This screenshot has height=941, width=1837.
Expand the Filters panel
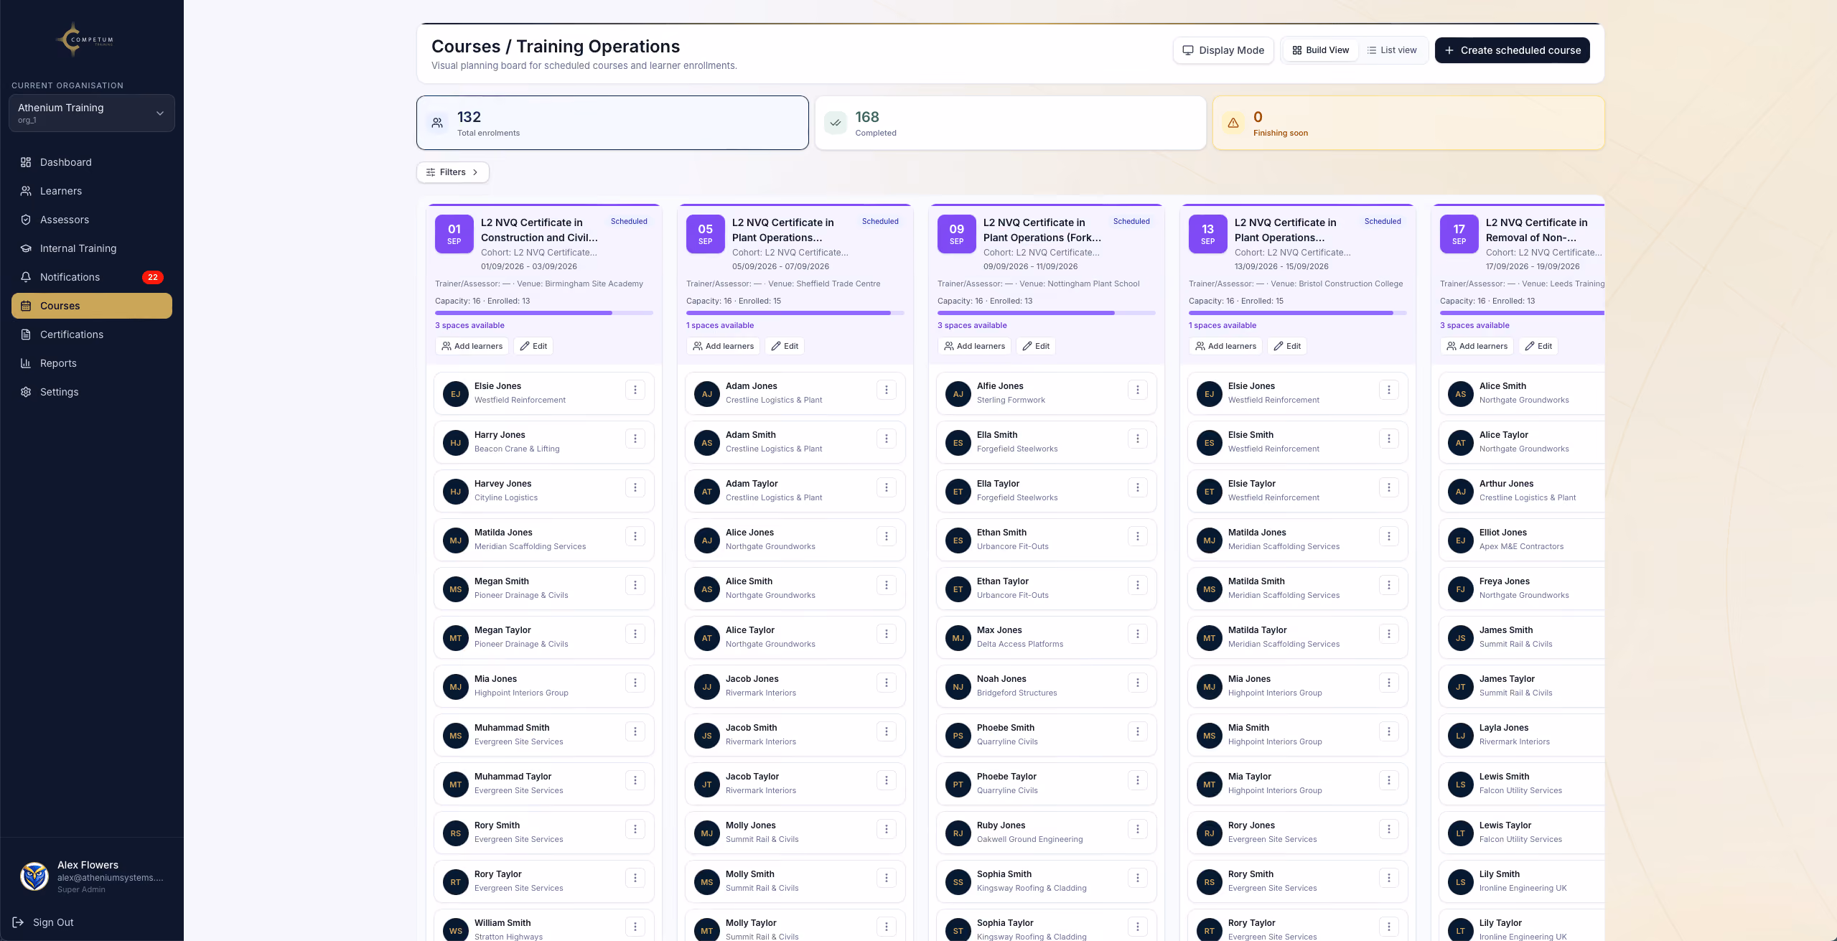pos(453,172)
